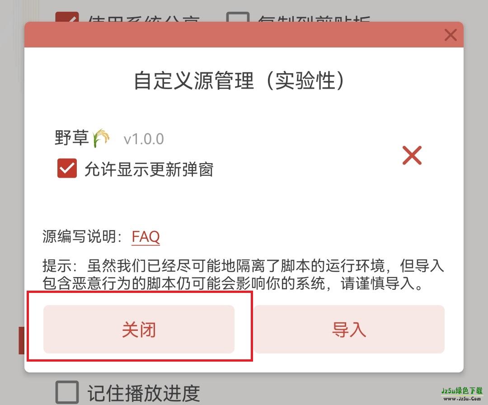Click the 允许显示更新弹窗 label text
The height and width of the screenshot is (405, 488).
[149, 170]
